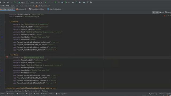Collapse the first TextView tag fold marker

[5, 22]
